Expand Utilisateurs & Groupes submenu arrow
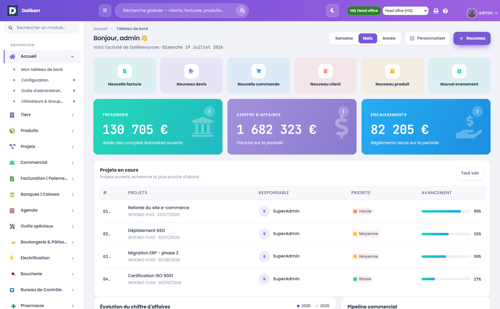 (x=74, y=101)
